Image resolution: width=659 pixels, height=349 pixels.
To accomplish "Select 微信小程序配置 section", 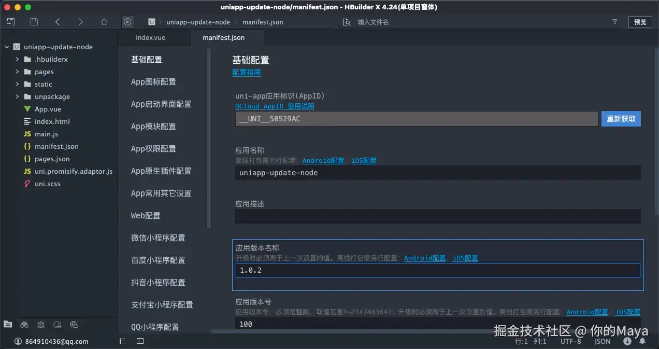I will 158,238.
